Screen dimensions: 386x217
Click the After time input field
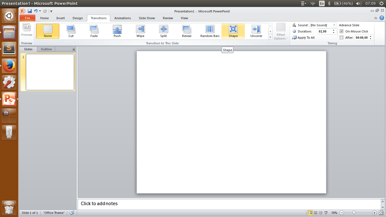[362, 38]
